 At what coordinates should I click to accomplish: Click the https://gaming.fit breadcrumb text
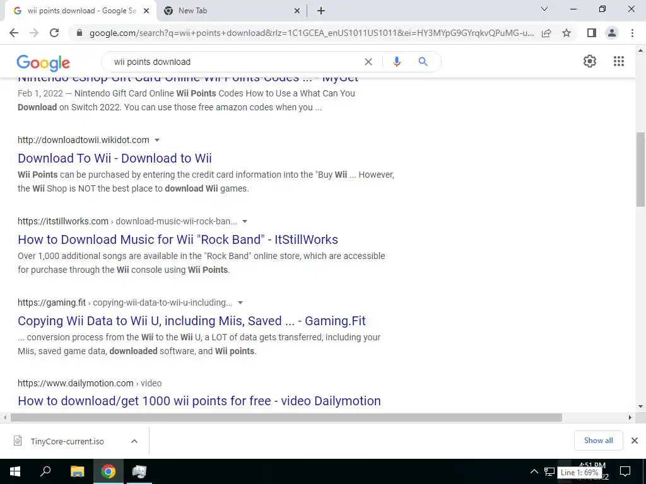click(125, 302)
